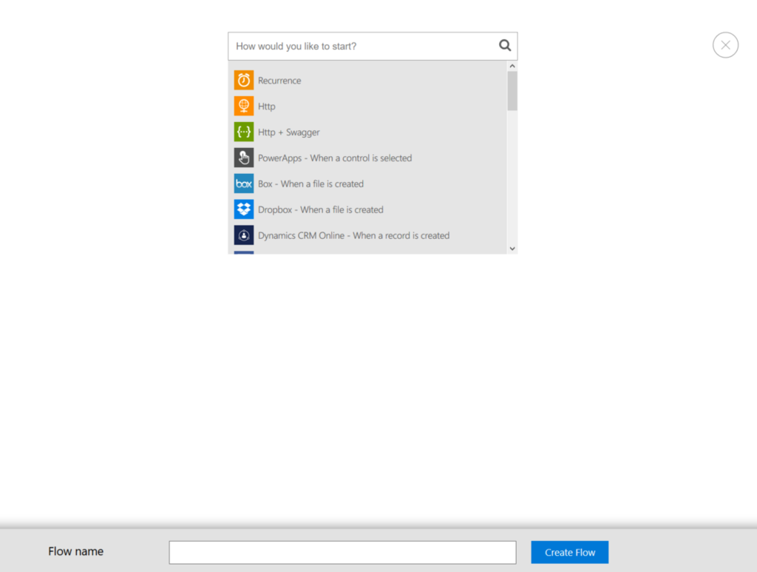Click the Dropbox logo icon

[244, 209]
